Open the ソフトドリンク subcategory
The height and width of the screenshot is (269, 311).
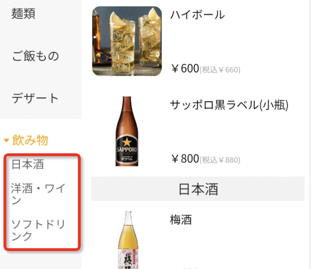(x=38, y=230)
